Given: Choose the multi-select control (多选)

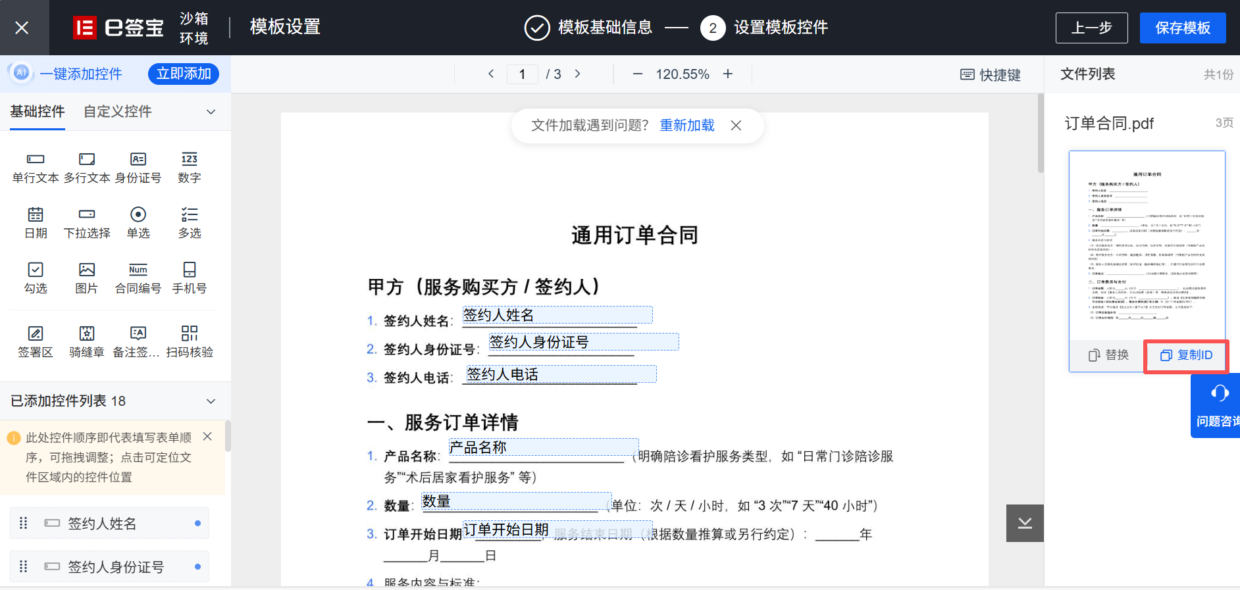Looking at the screenshot, I should tap(190, 222).
